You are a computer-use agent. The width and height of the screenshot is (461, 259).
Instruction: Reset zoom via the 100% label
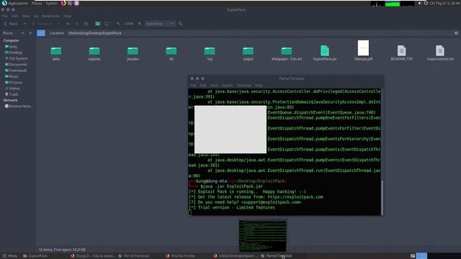[129, 24]
